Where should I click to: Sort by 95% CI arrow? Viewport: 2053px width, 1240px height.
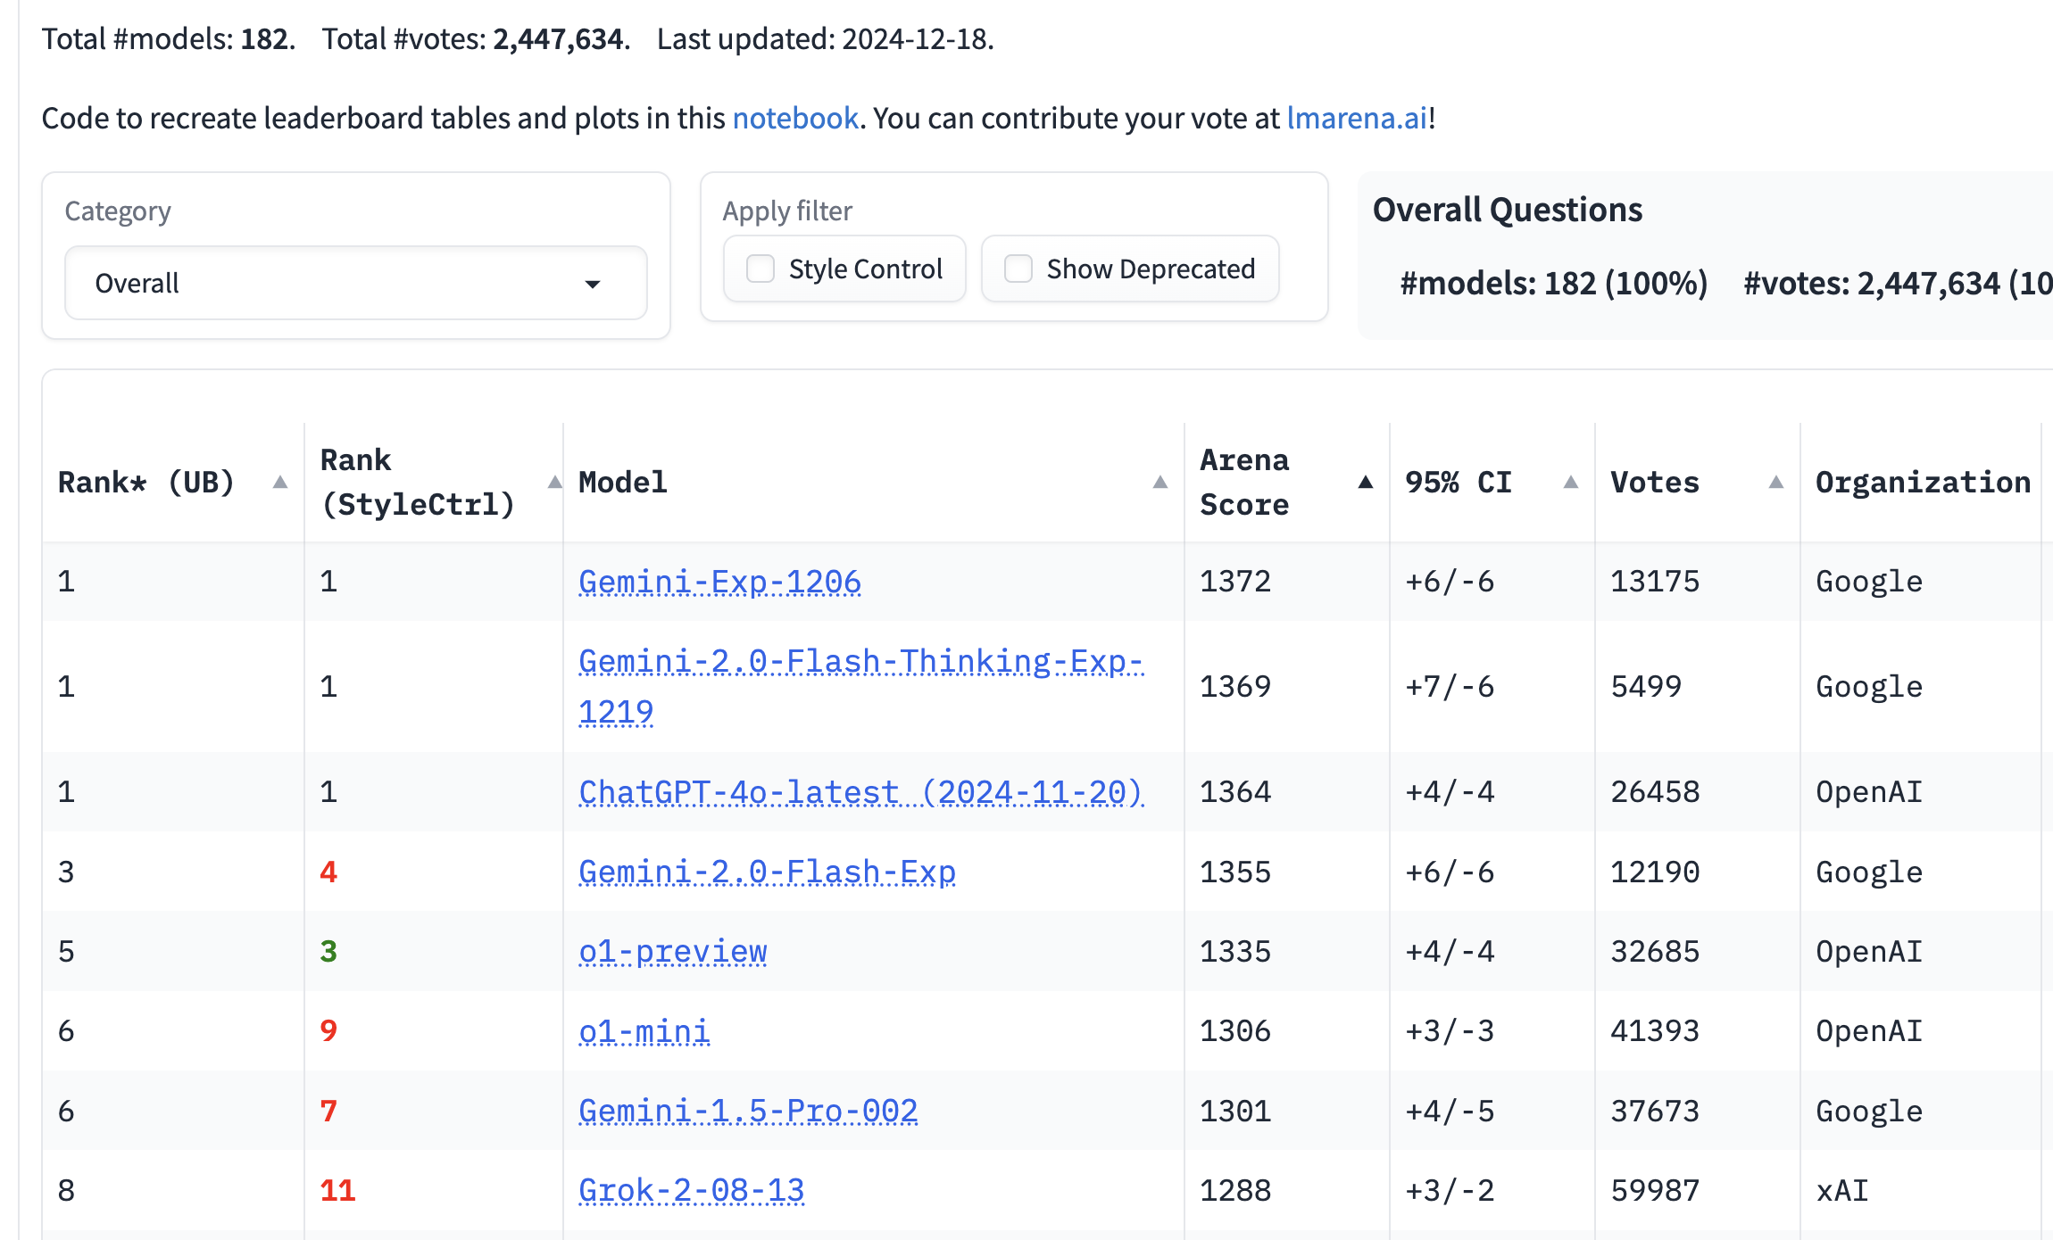[x=1571, y=483]
